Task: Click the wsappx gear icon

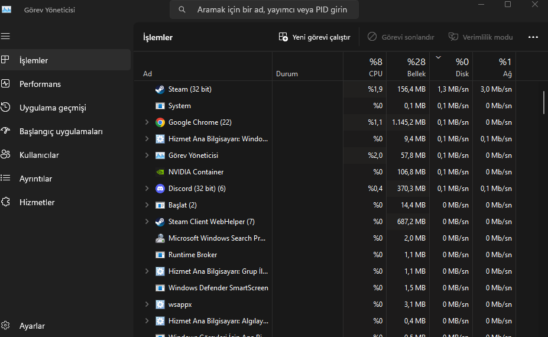Action: 160,304
